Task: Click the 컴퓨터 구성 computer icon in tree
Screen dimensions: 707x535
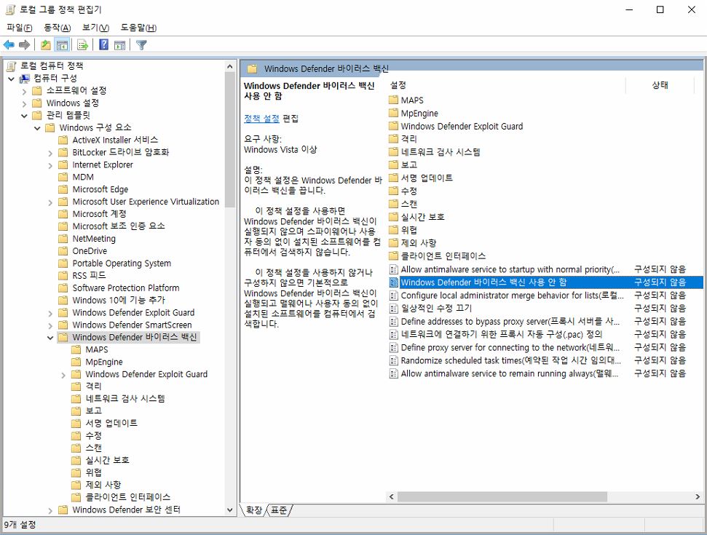Action: tap(24, 79)
